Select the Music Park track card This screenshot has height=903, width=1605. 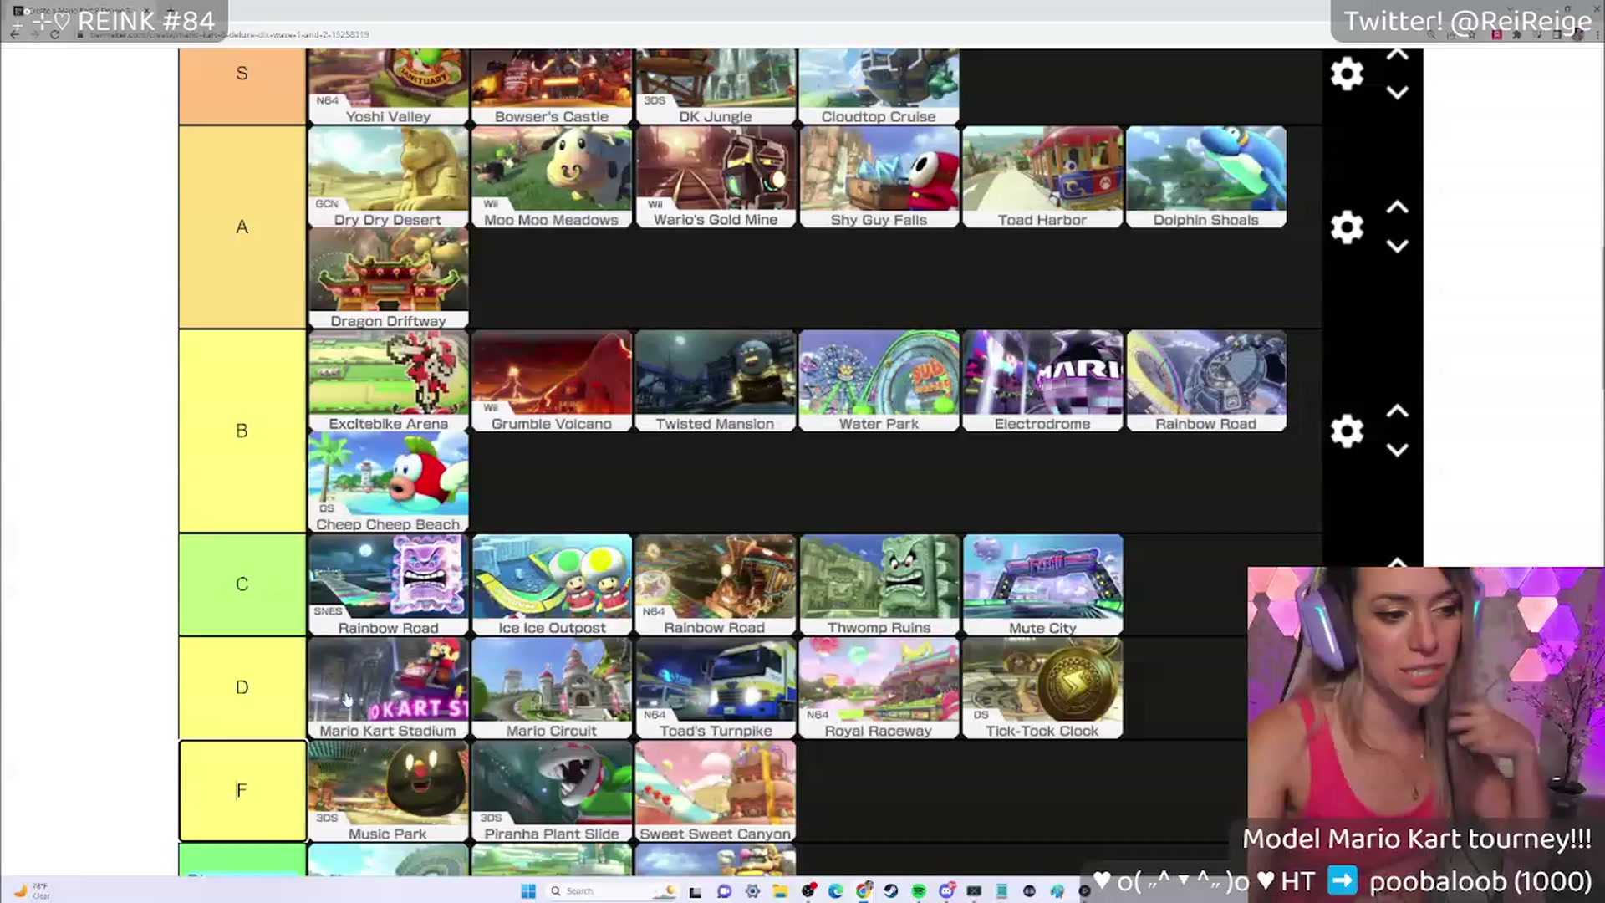(x=388, y=791)
